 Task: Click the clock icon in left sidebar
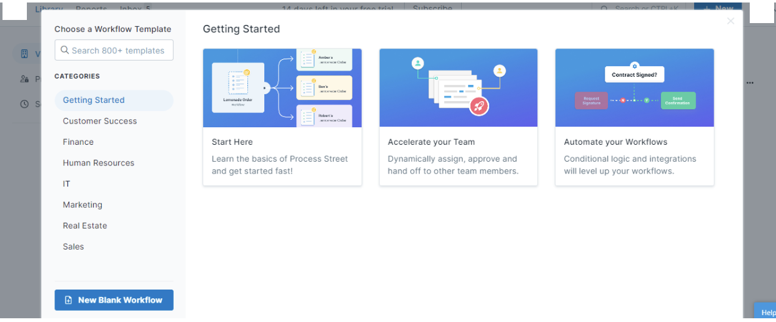24,104
